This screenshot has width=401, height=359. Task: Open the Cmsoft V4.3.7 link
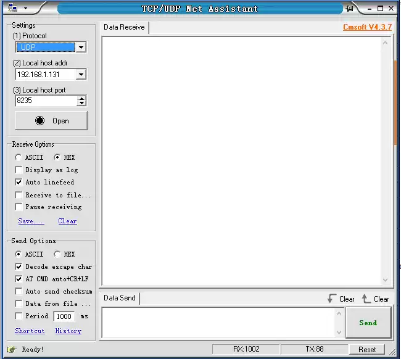(367, 27)
